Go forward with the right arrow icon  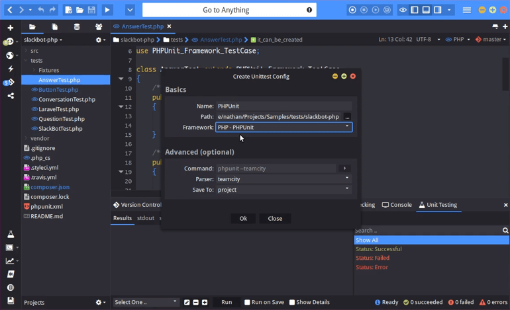pos(21,10)
